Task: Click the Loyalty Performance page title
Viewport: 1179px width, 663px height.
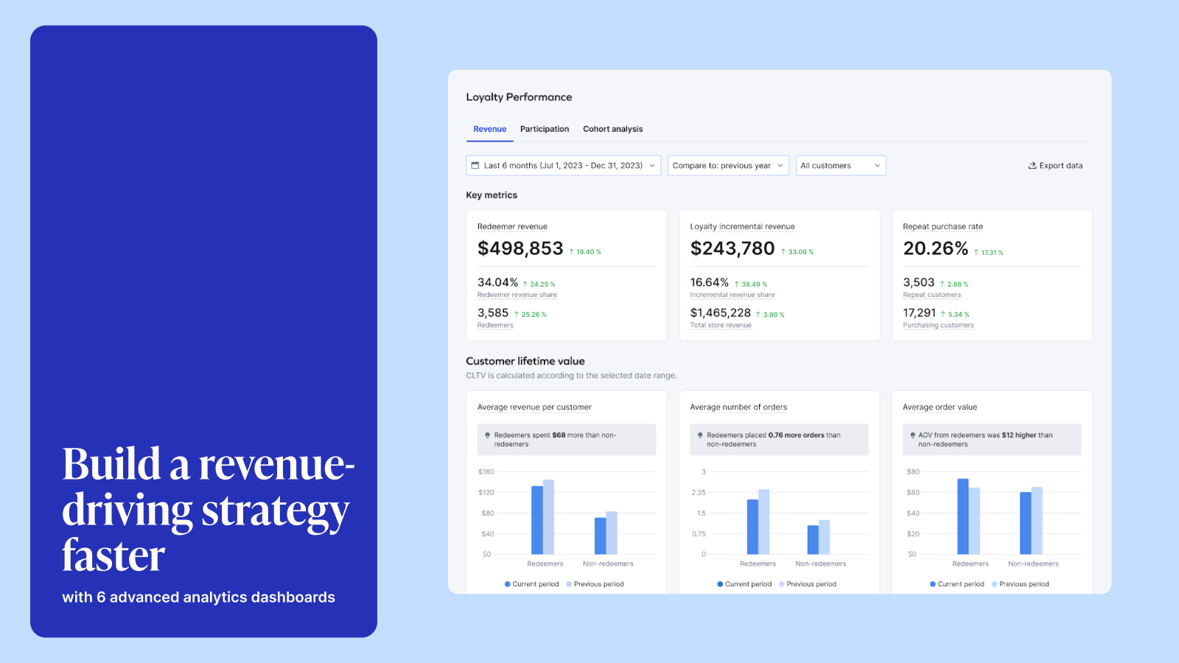Action: tap(519, 97)
